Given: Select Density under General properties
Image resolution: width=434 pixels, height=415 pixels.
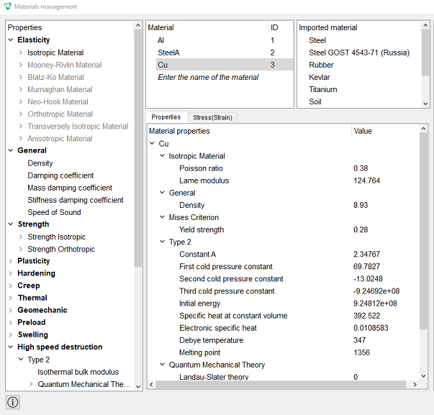Looking at the screenshot, I should (x=40, y=163).
